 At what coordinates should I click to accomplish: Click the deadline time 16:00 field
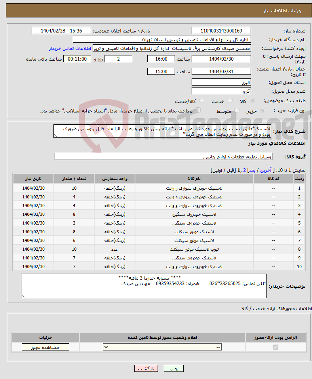click(x=161, y=59)
